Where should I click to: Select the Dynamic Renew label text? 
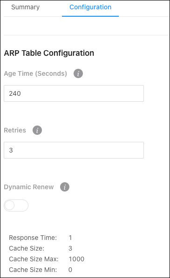tap(29, 187)
